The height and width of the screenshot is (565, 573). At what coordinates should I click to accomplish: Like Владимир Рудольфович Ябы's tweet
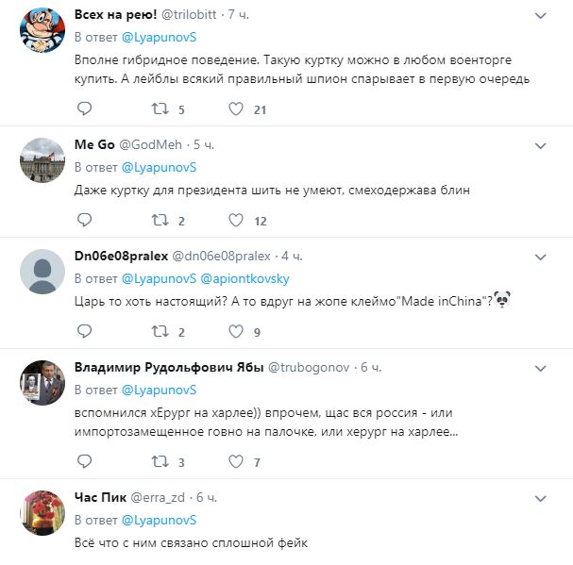click(236, 461)
